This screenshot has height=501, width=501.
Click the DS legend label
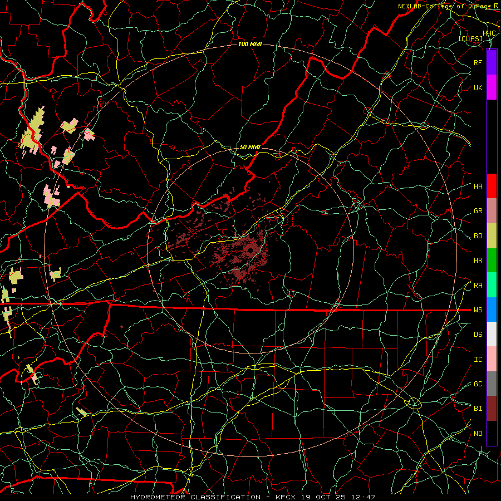pos(478,335)
